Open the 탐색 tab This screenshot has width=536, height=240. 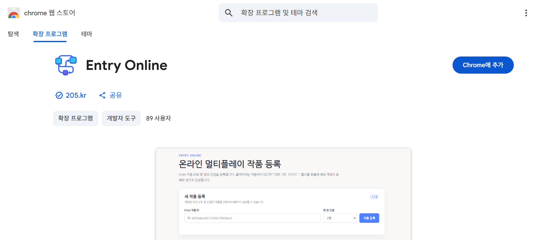13,34
